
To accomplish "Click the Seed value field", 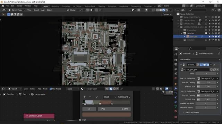I will point(206,74).
